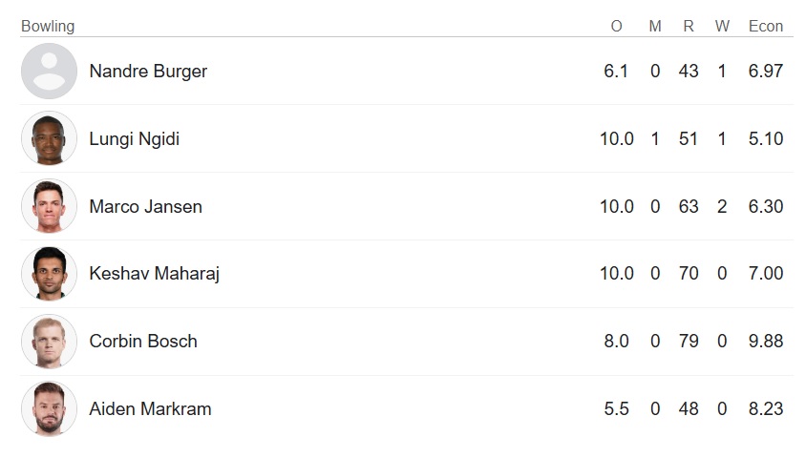The width and height of the screenshot is (806, 458).
Task: Click Nandre Burger's placeholder avatar icon
Action: point(49,72)
